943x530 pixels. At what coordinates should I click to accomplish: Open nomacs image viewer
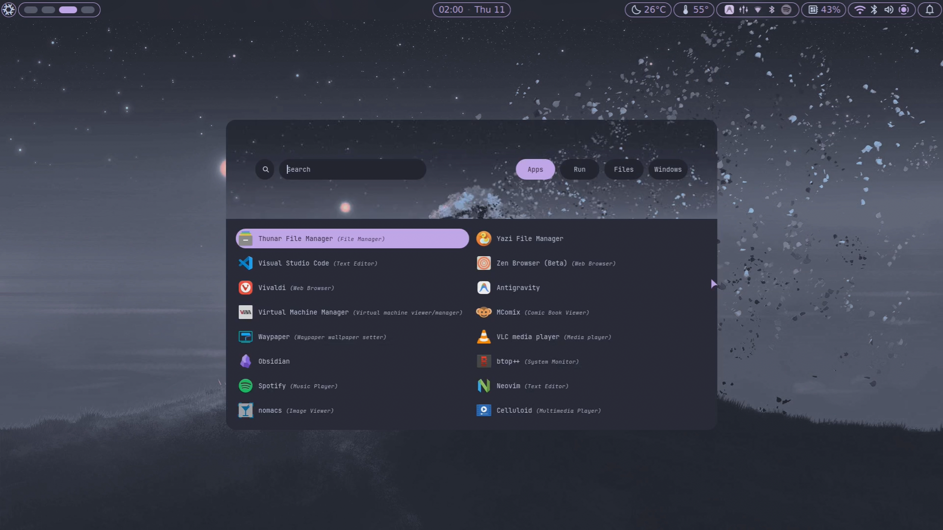click(x=352, y=410)
